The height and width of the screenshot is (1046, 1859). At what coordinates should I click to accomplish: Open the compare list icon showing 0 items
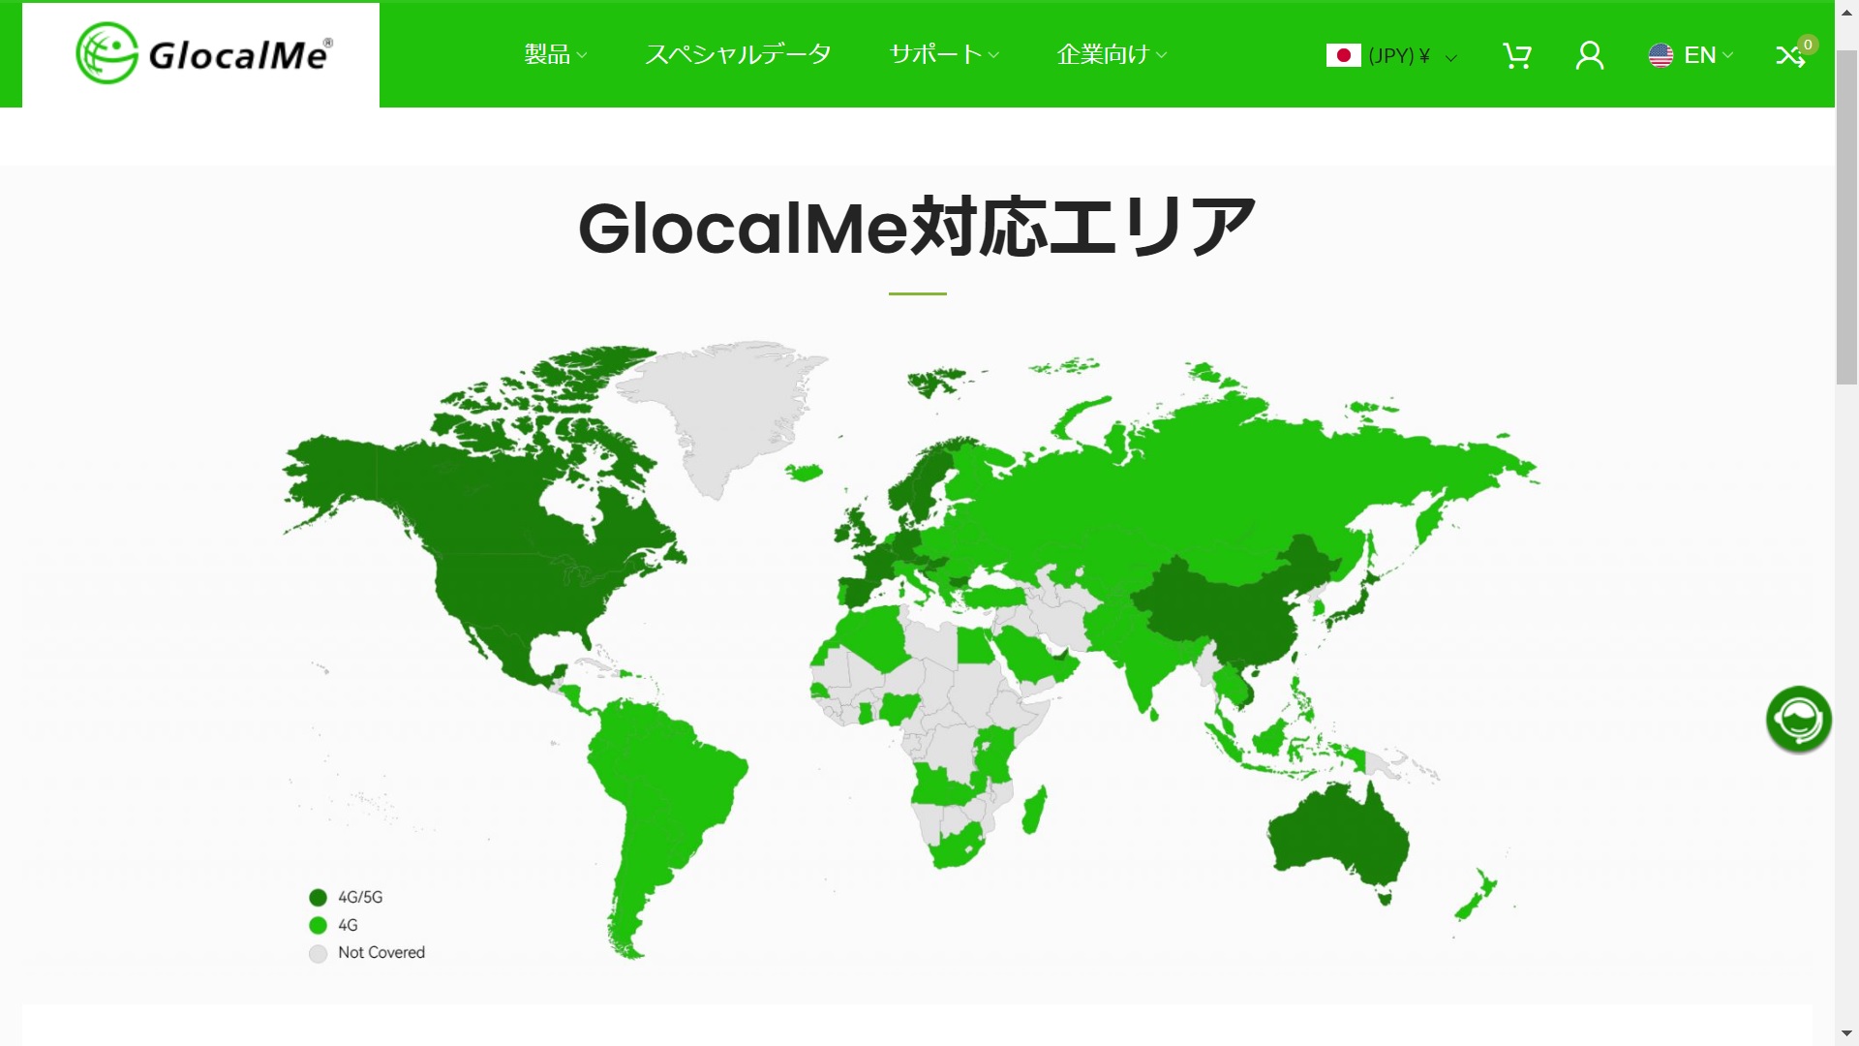1792,55
